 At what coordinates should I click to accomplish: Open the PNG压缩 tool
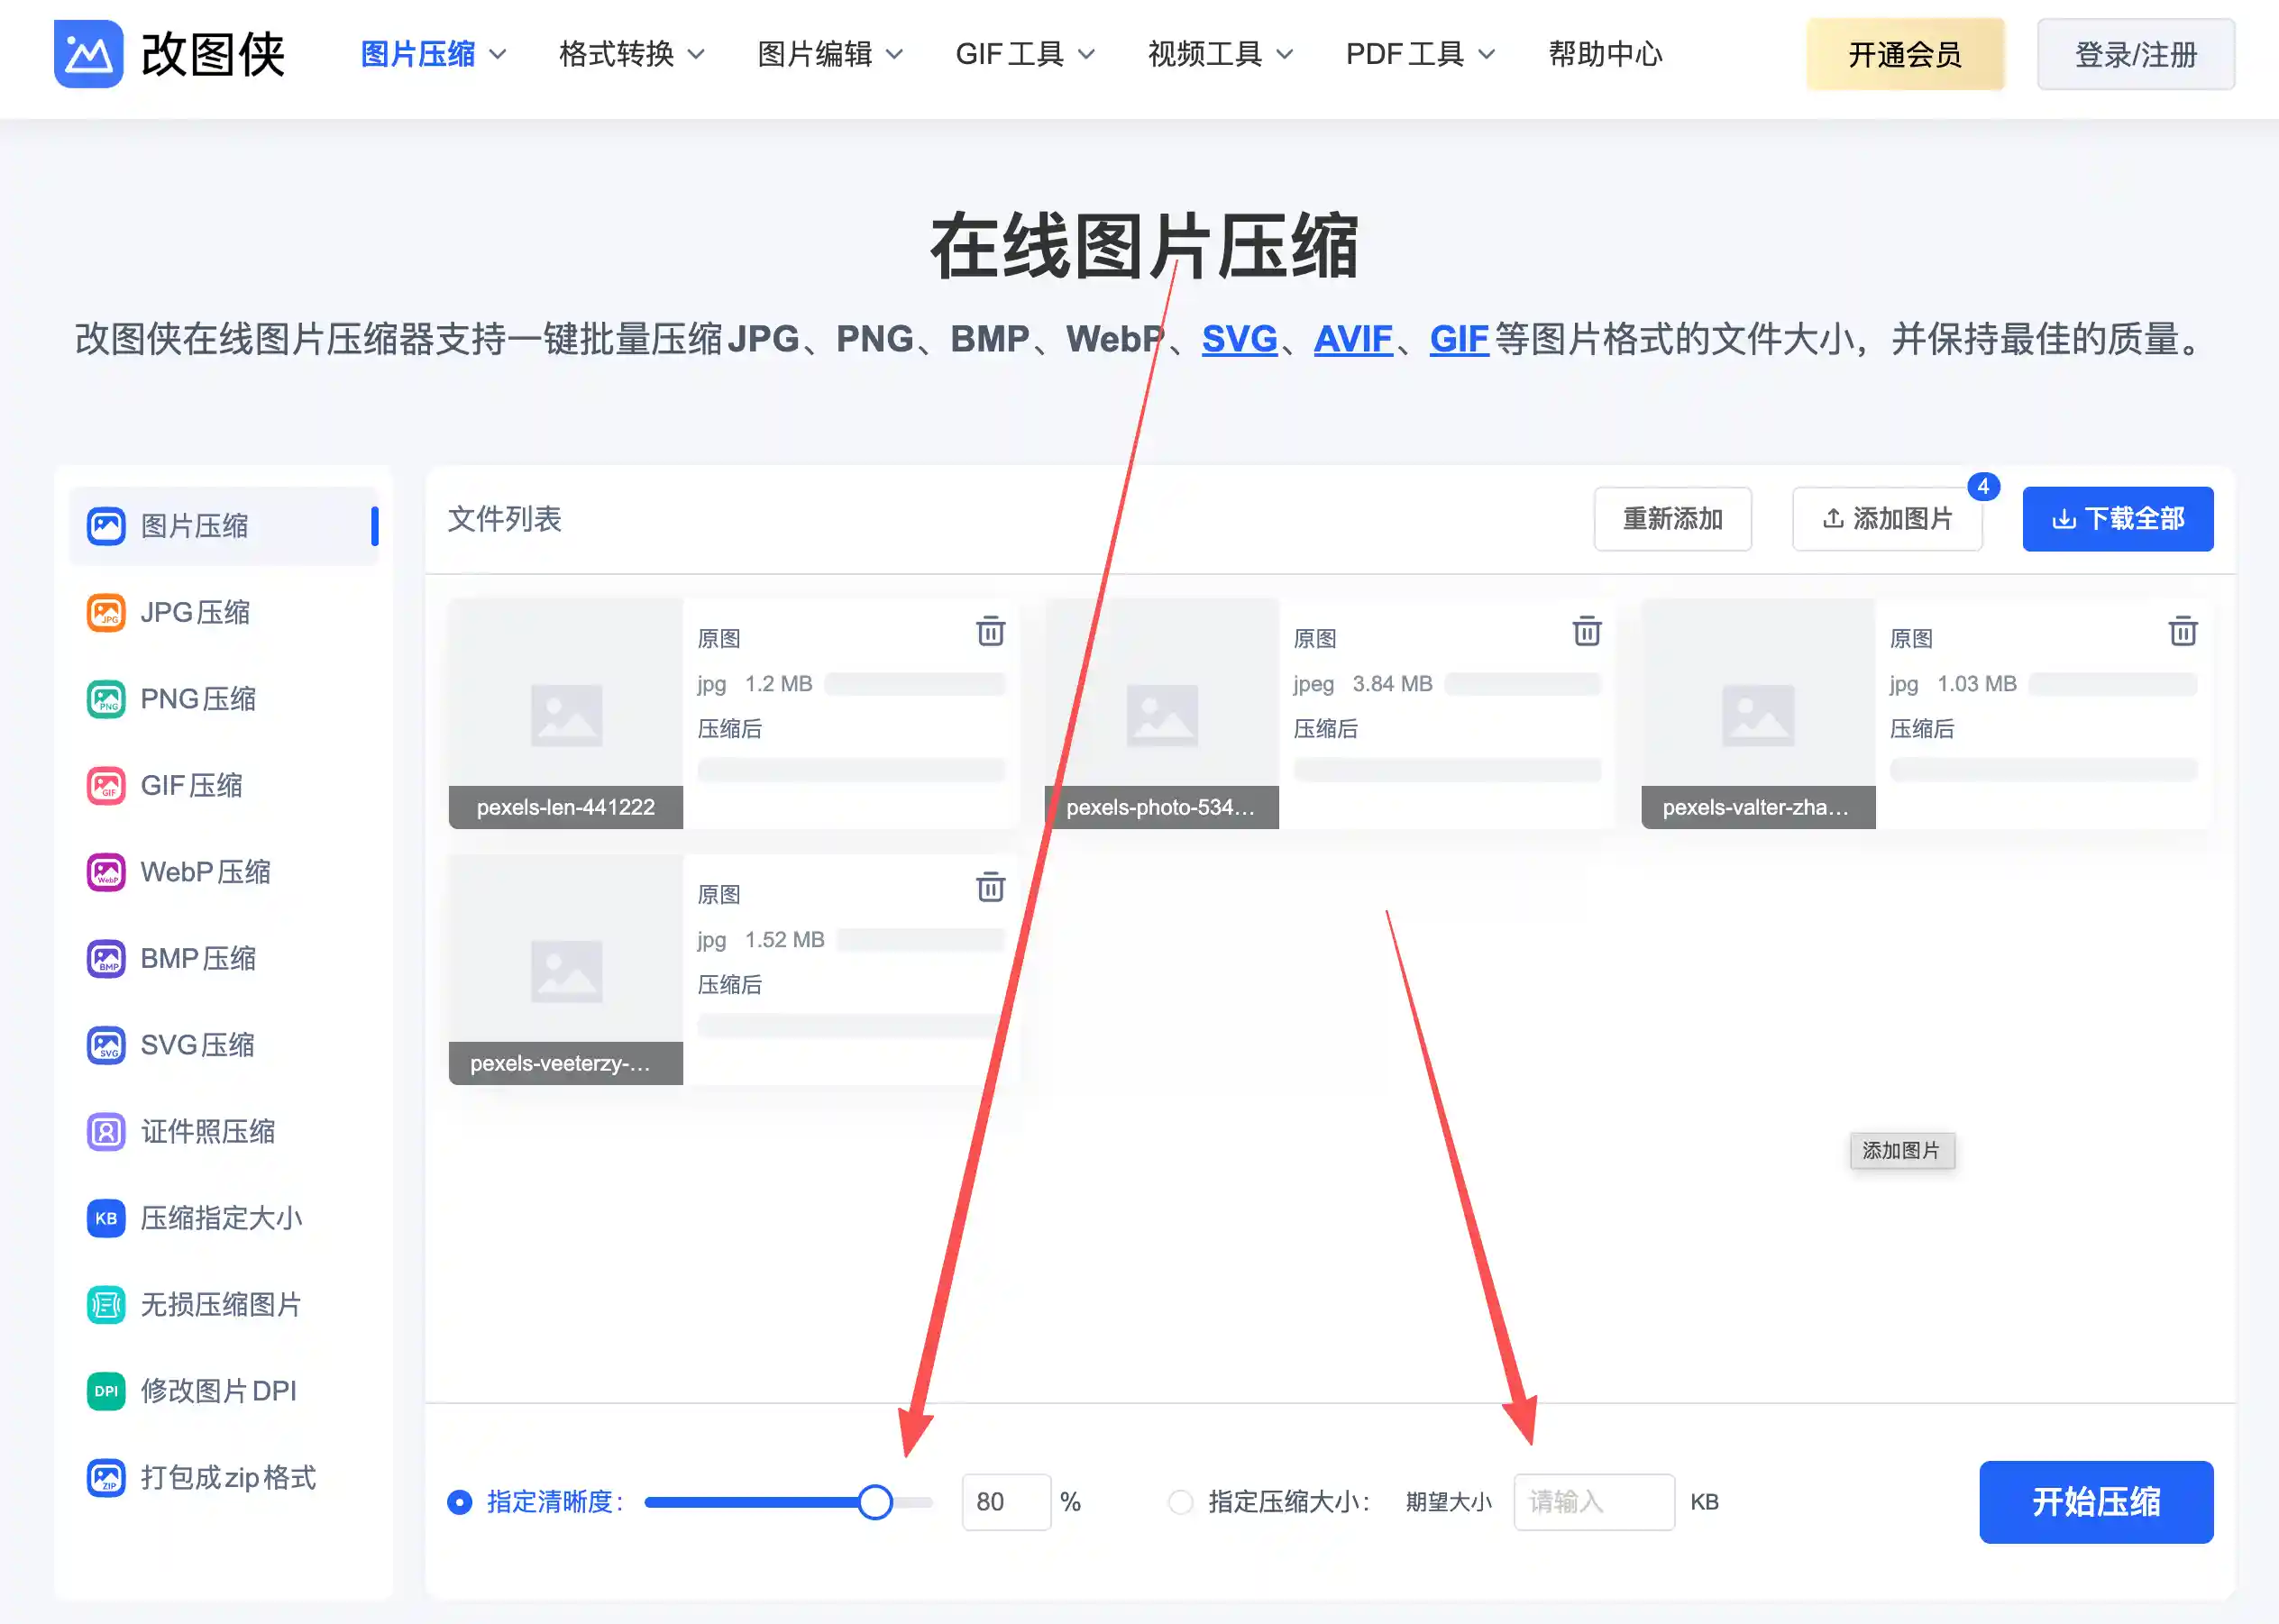[x=198, y=698]
